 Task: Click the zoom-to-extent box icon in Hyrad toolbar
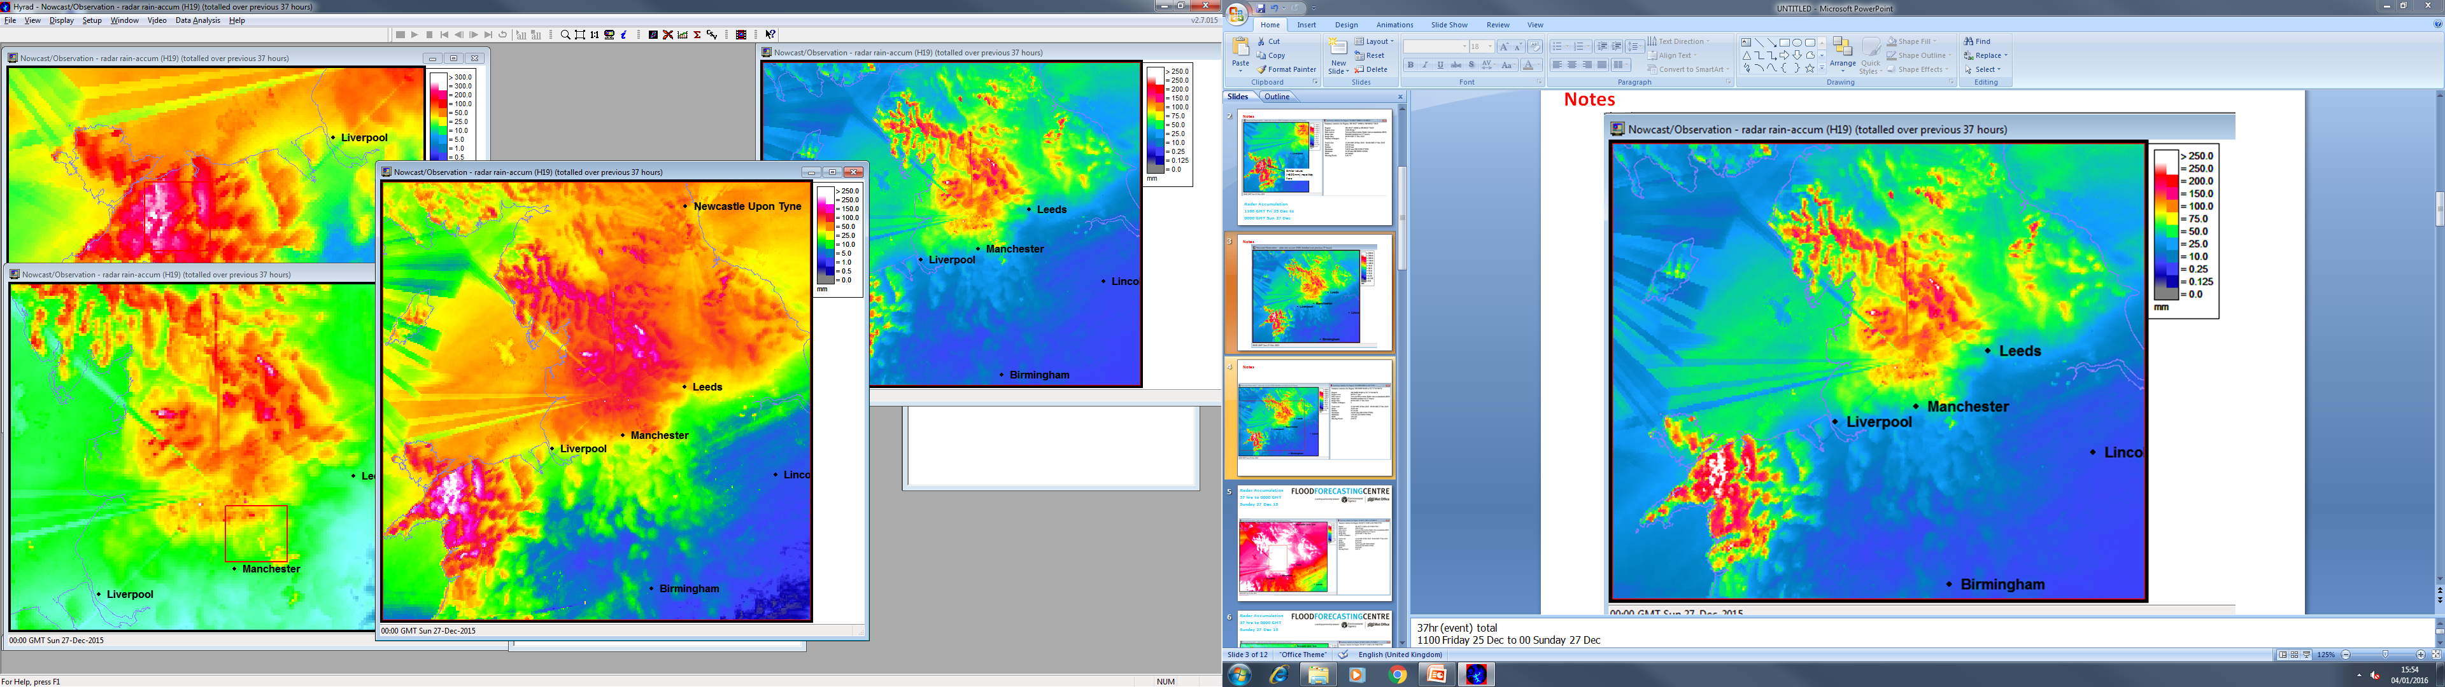click(x=580, y=35)
